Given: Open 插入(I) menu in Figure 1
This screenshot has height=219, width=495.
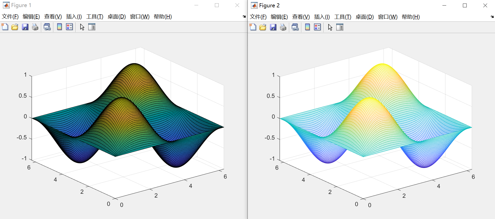Looking at the screenshot, I should pos(74,17).
